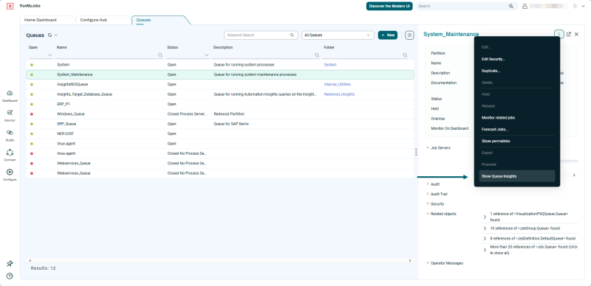Collapse the Related objects section

[428, 214]
